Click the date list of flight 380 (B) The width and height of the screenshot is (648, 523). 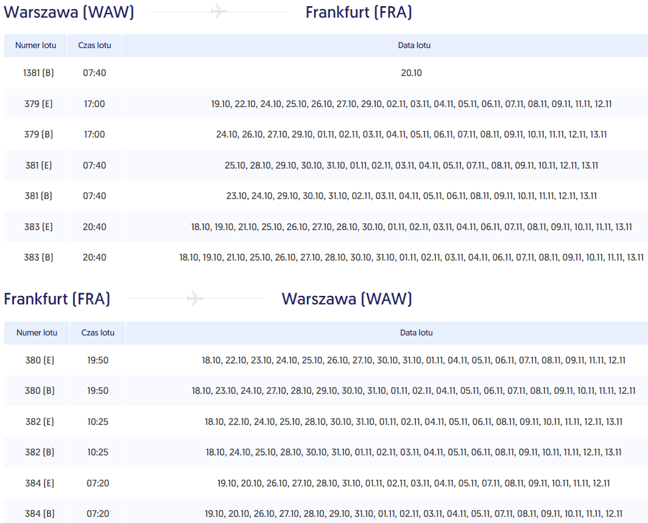pos(414,391)
